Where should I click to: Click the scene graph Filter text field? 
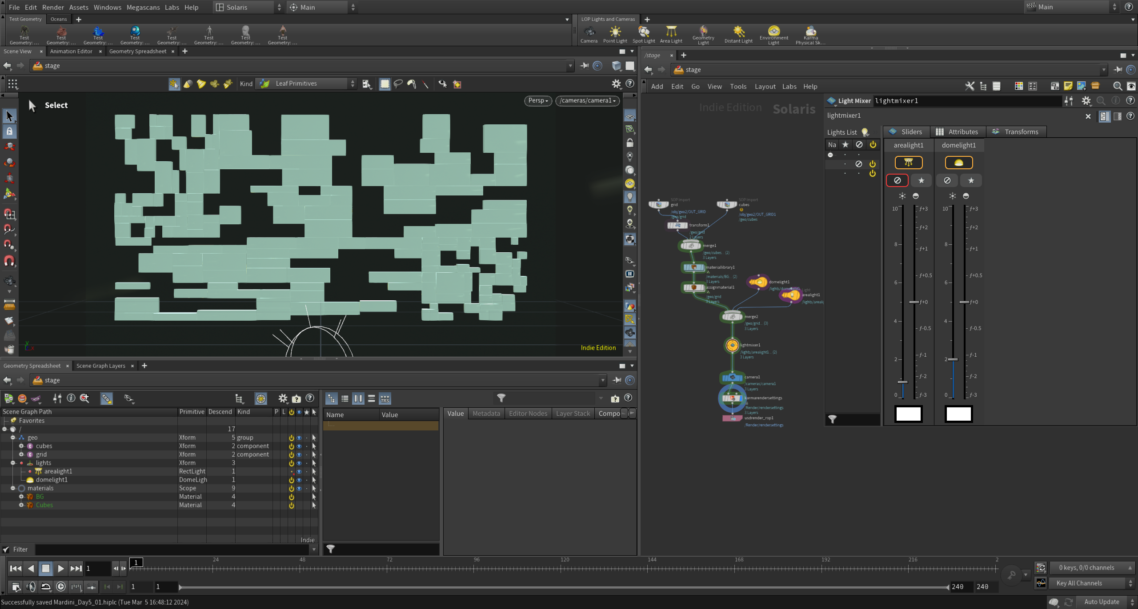pos(173,549)
